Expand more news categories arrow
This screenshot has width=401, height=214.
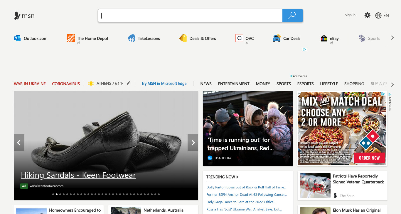392,85
